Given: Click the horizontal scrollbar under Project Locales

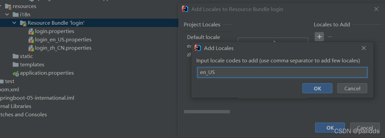Looking at the screenshot, I should [x=207, y=112].
